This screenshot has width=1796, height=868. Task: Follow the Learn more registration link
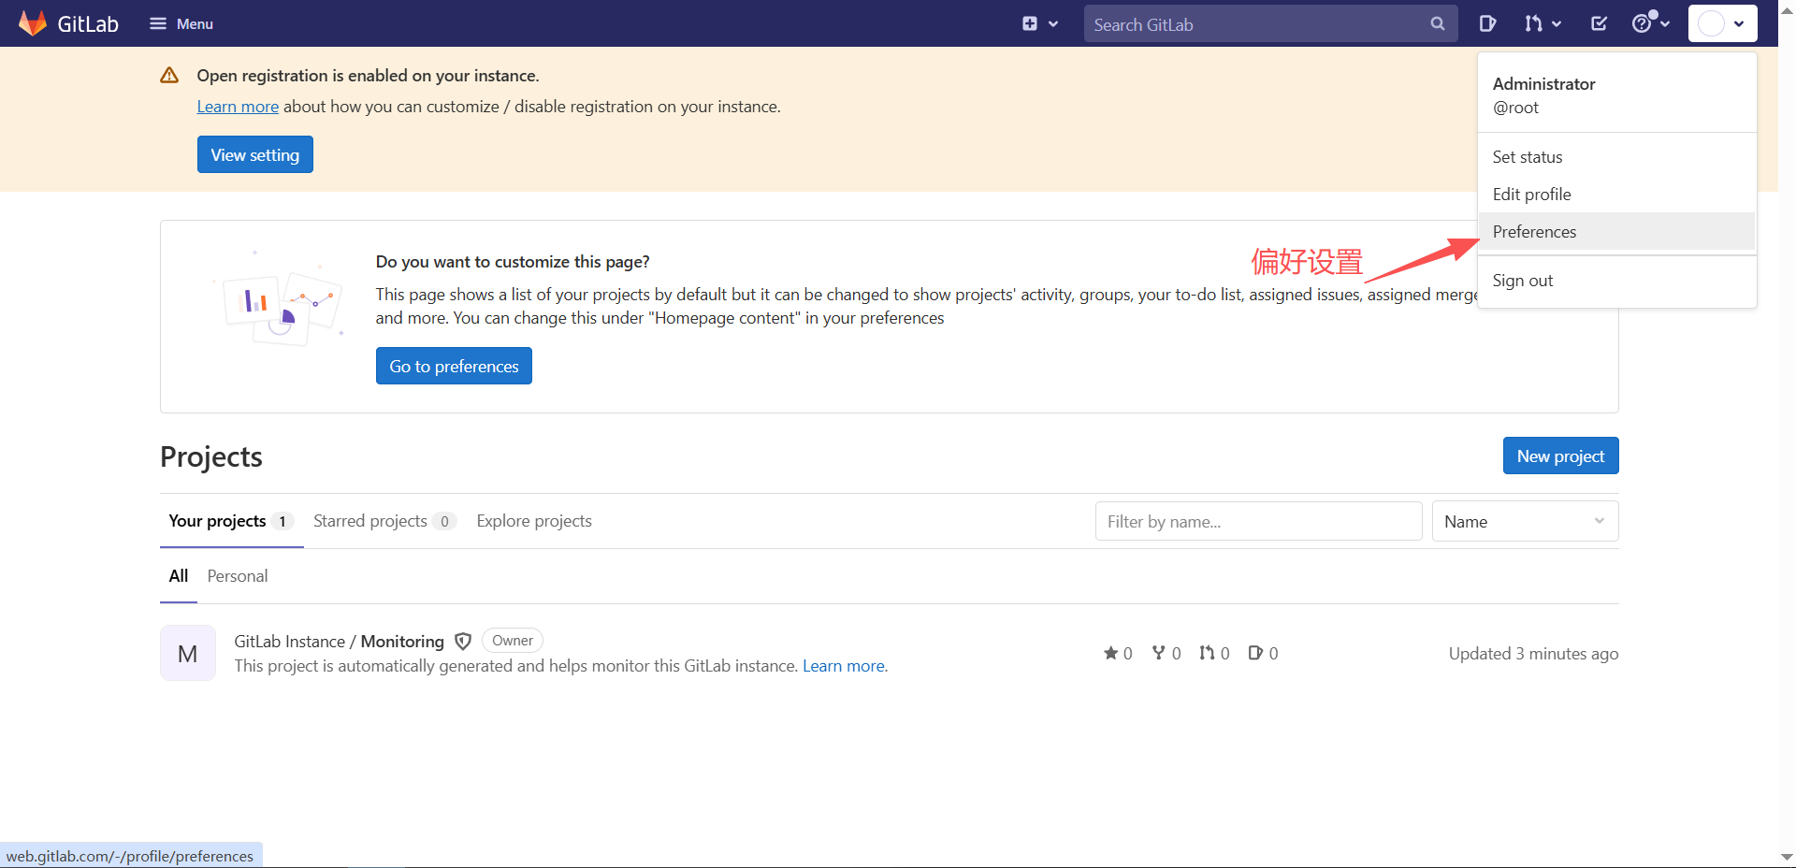[238, 107]
